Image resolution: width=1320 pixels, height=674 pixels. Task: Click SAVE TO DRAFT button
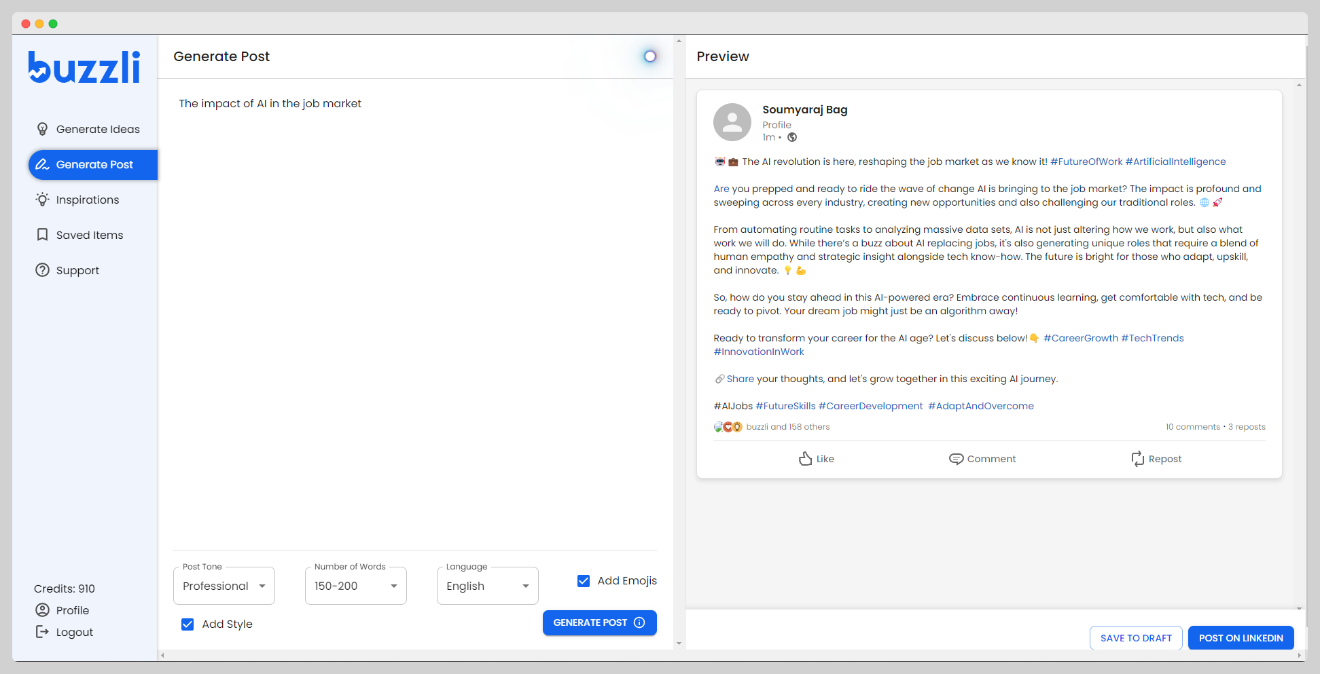pos(1136,638)
